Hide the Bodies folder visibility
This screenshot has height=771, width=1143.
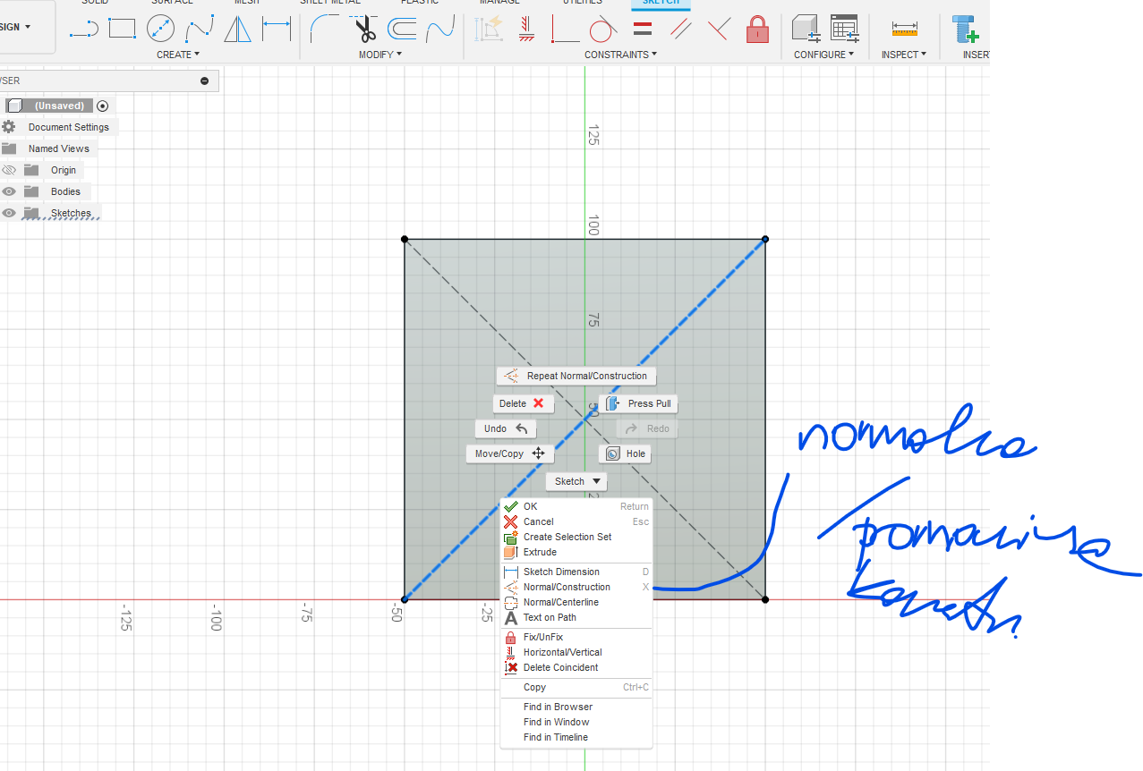tap(9, 191)
